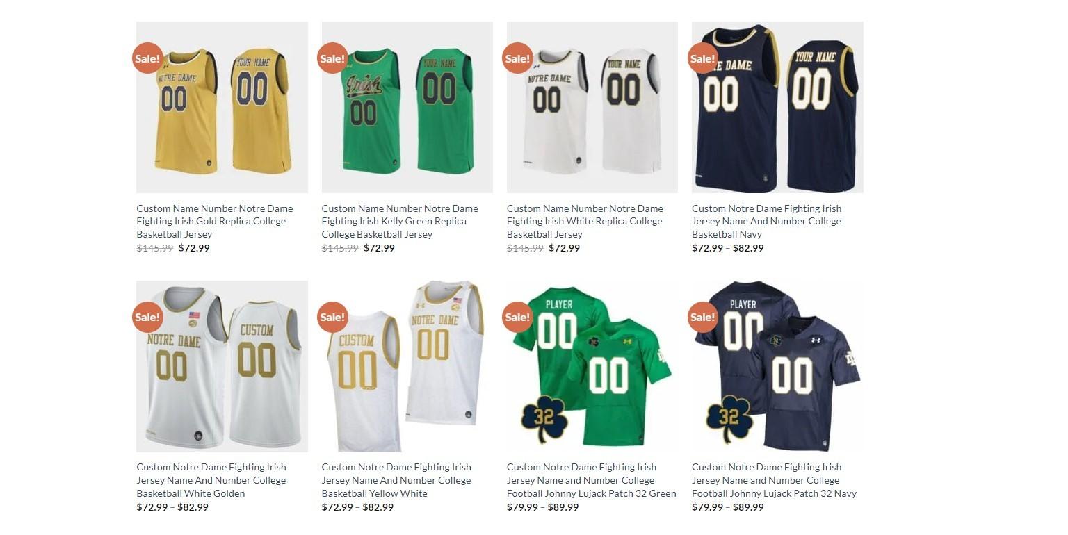Open the College Basketball Navy jersey title link
Screen dimensions: 1068x535
766,221
